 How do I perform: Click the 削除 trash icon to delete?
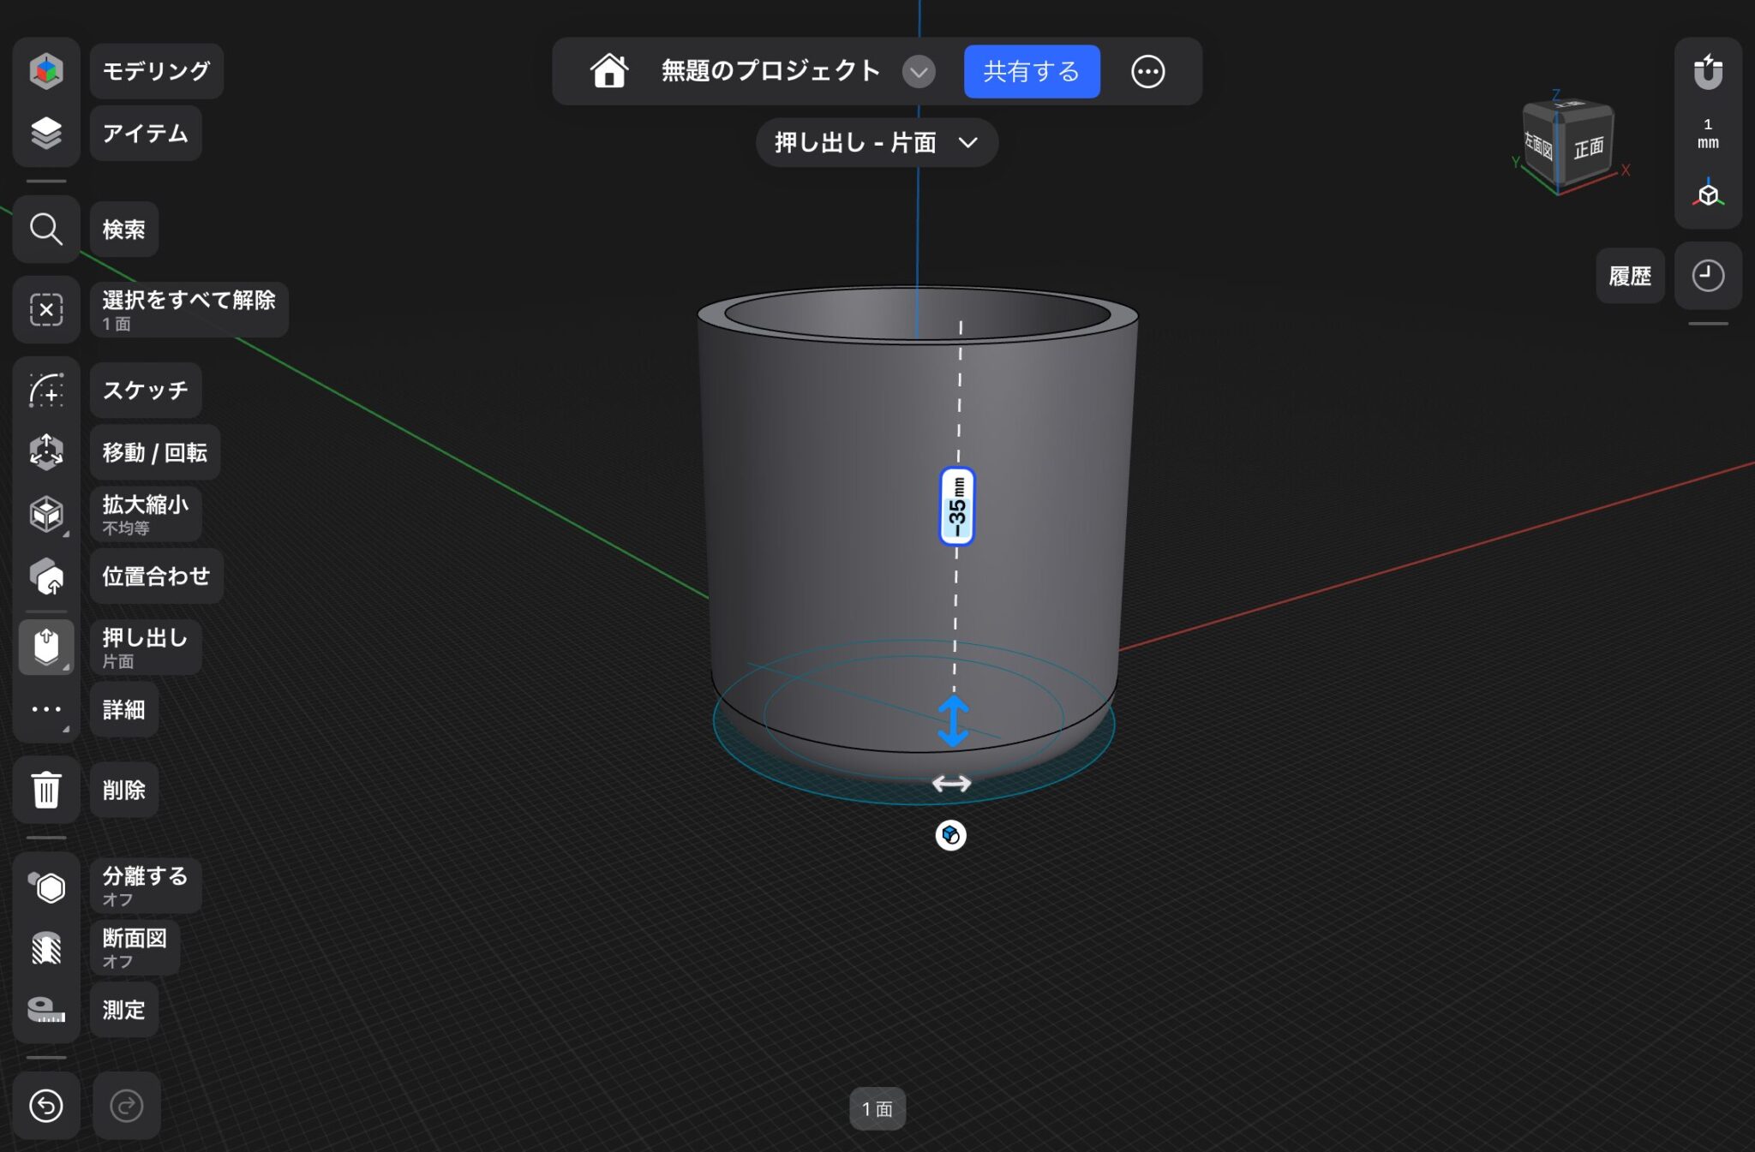(46, 790)
